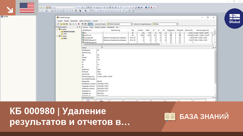Sort by the Stäbe column header
The width and height of the screenshot is (243, 136).
(147, 30)
